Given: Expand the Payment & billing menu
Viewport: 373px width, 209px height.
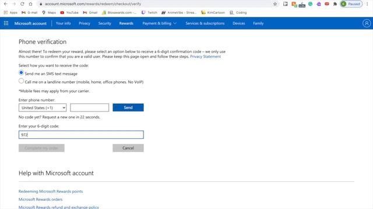Looking at the screenshot, I should [x=159, y=23].
